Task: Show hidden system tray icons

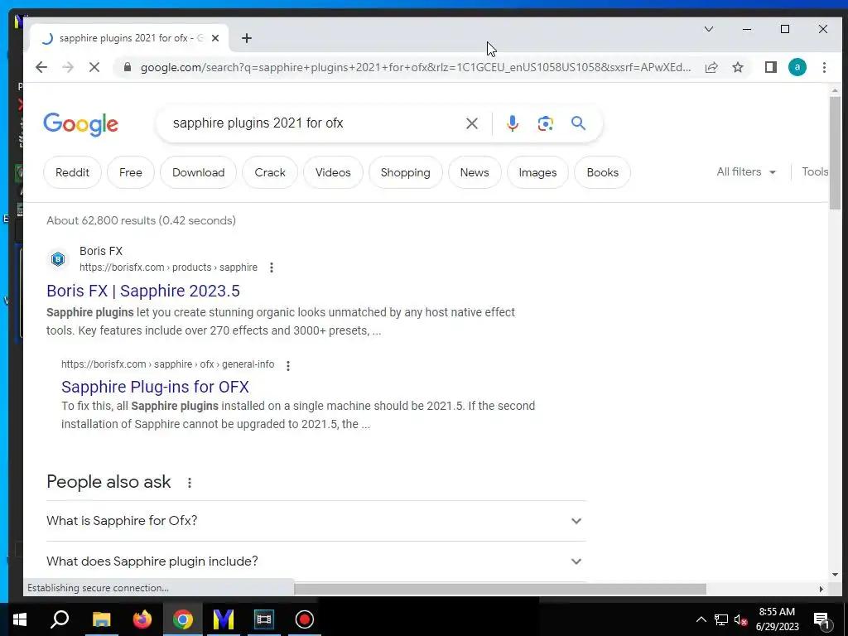Action: [701, 619]
